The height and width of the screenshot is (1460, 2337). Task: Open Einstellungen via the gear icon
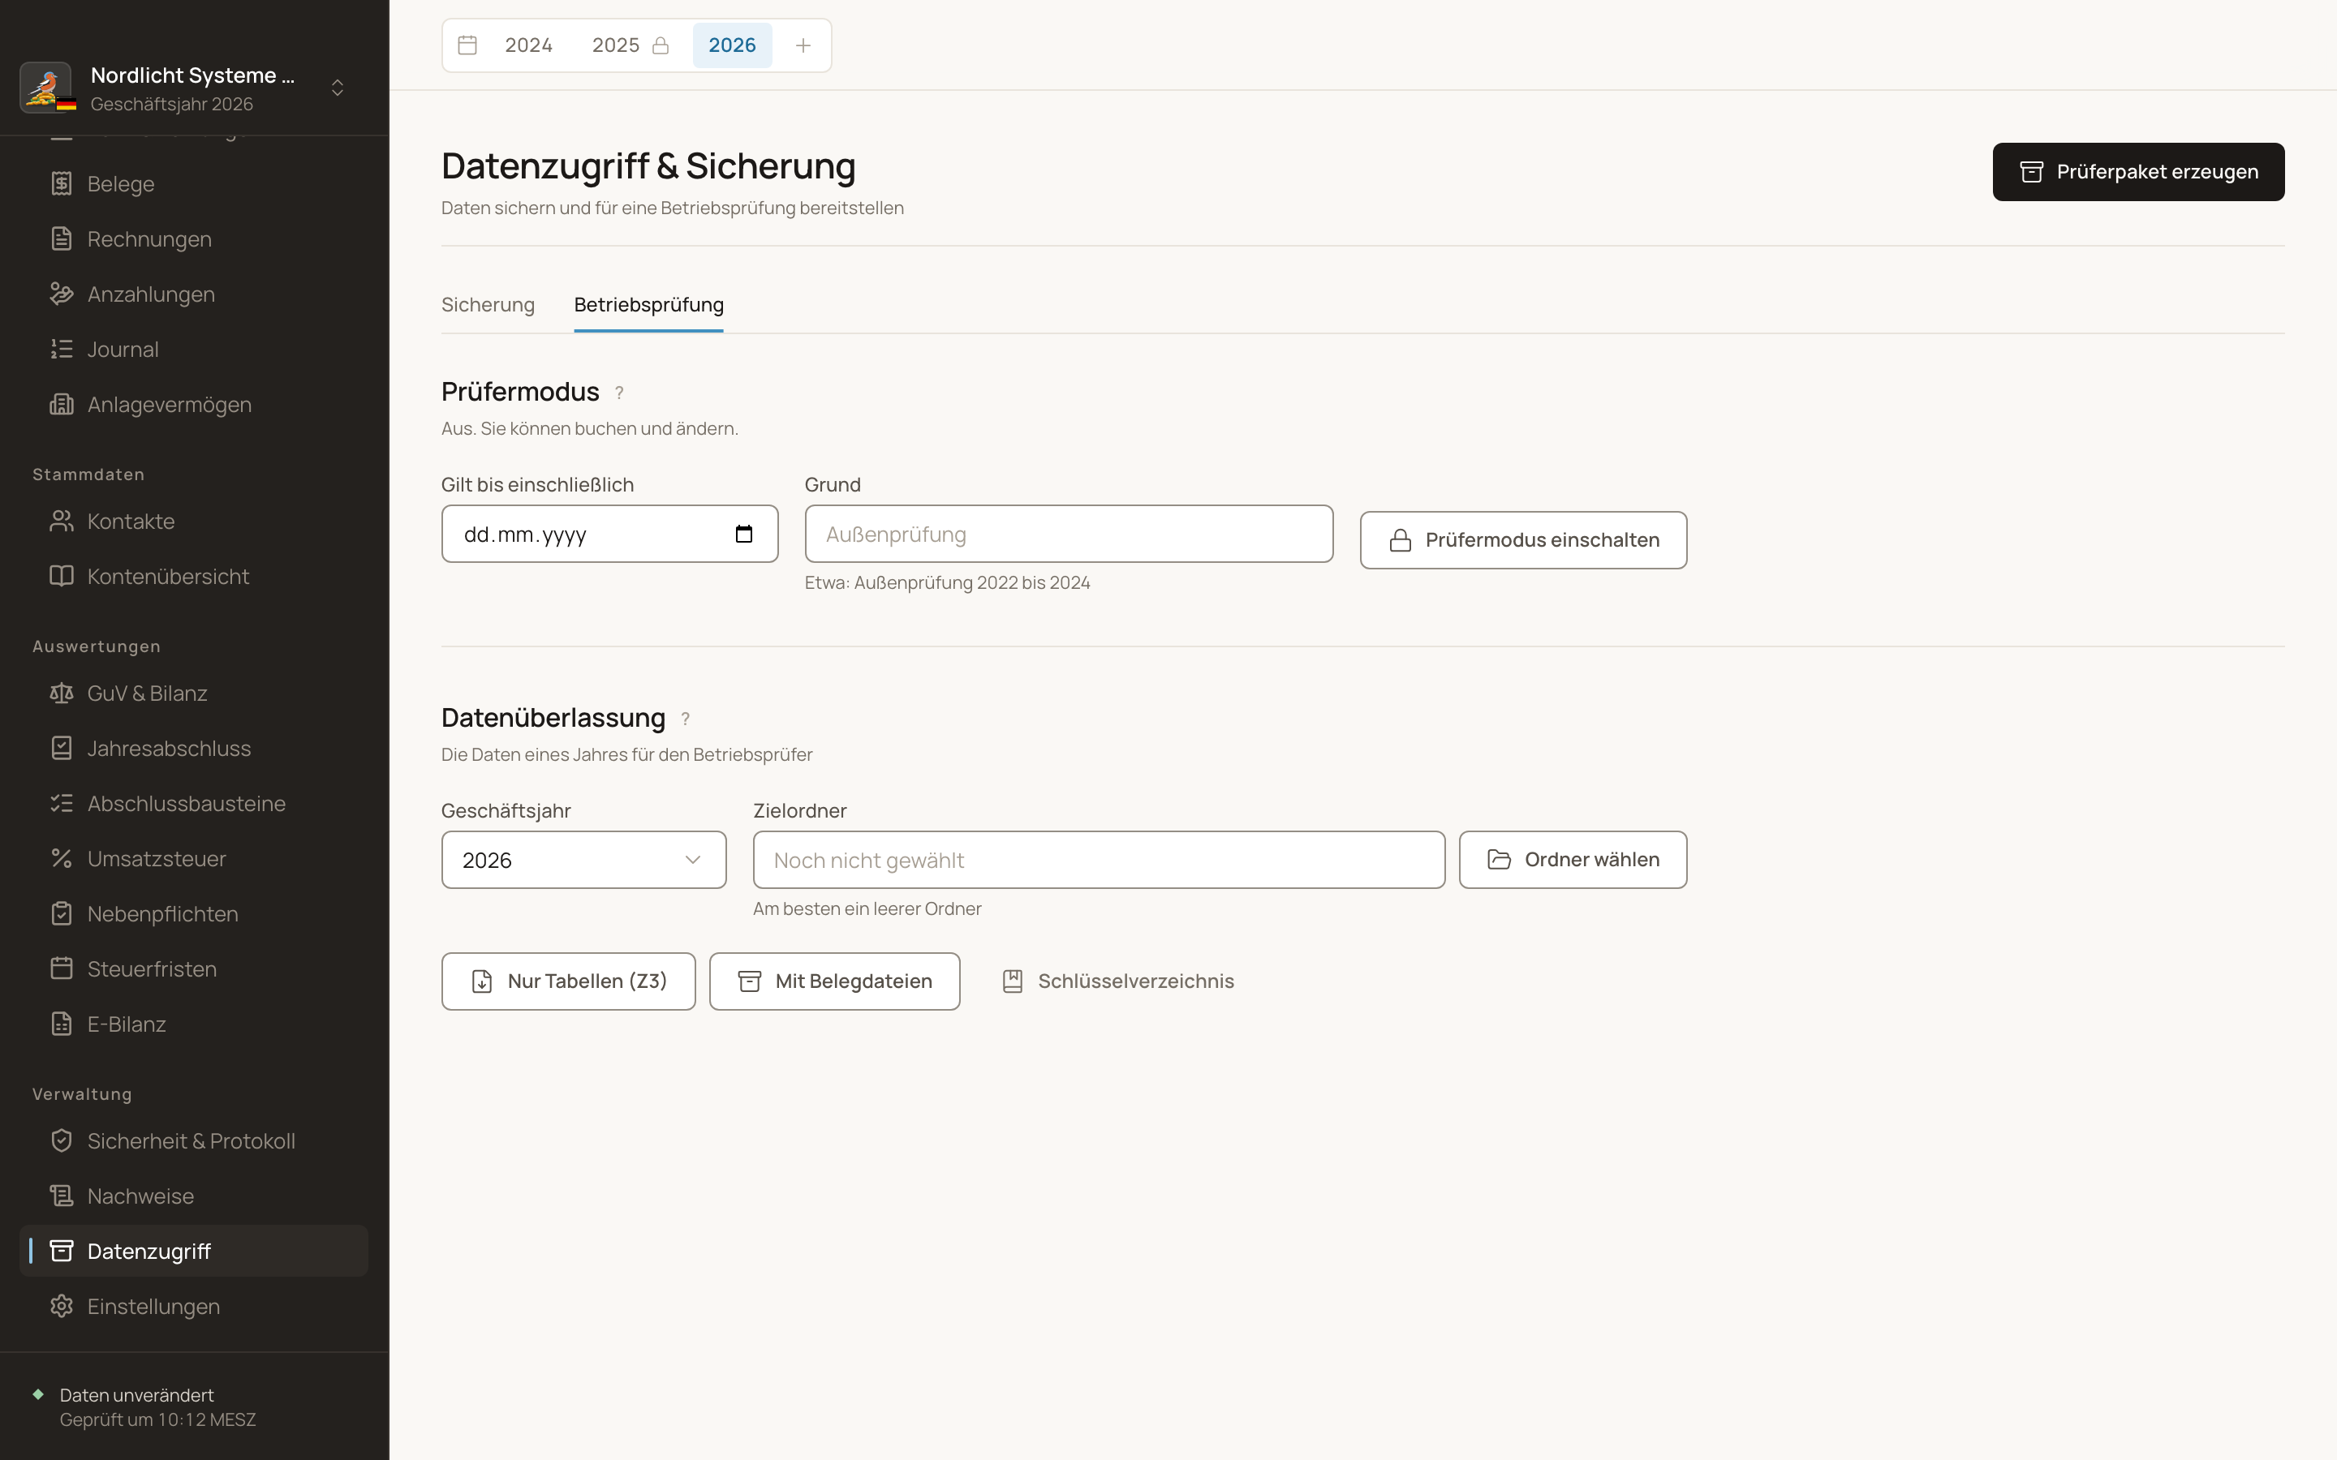(62, 1307)
